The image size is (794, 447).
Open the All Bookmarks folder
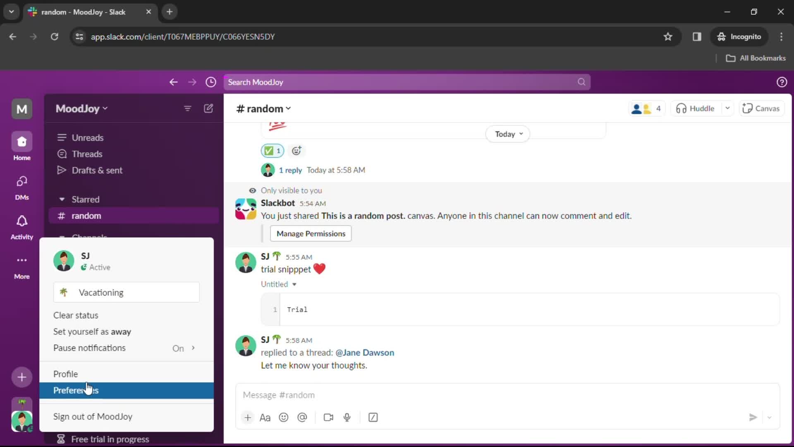coord(756,58)
